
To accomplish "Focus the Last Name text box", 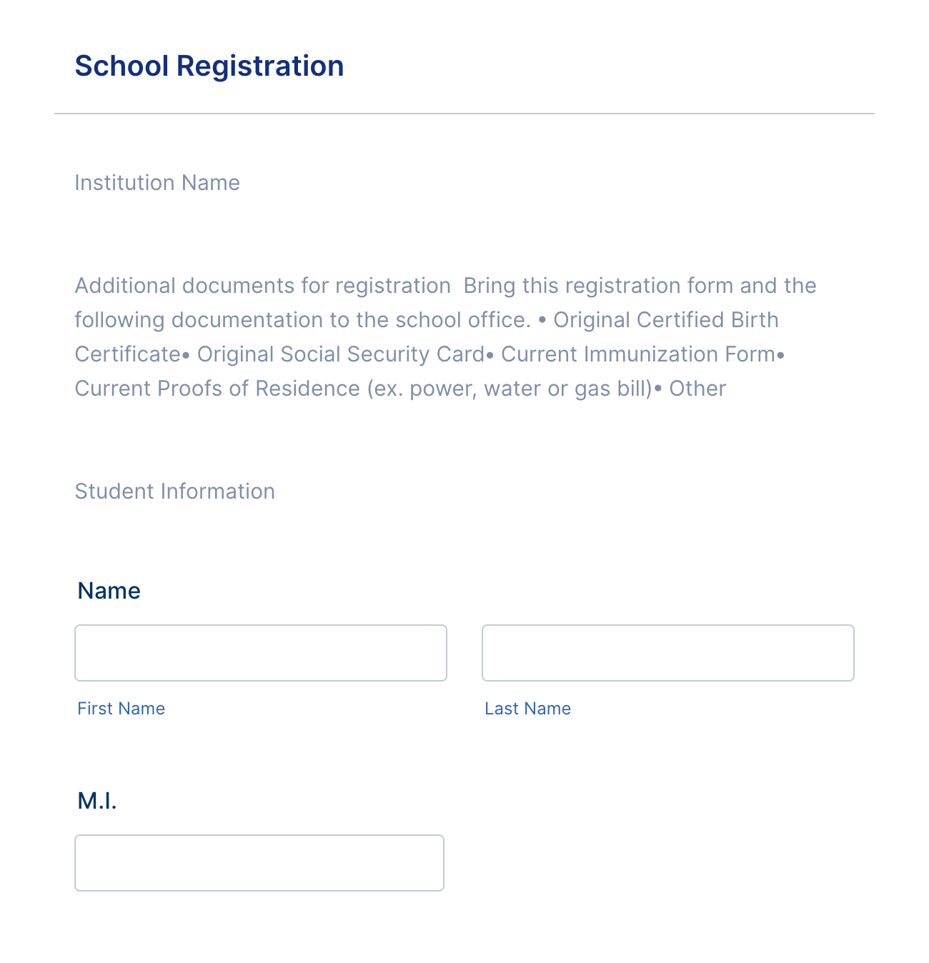I will click(x=667, y=653).
